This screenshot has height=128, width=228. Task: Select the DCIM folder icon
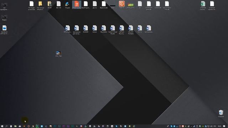pos(50,5)
